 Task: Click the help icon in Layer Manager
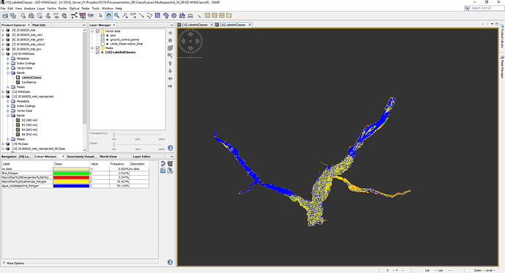(171, 148)
